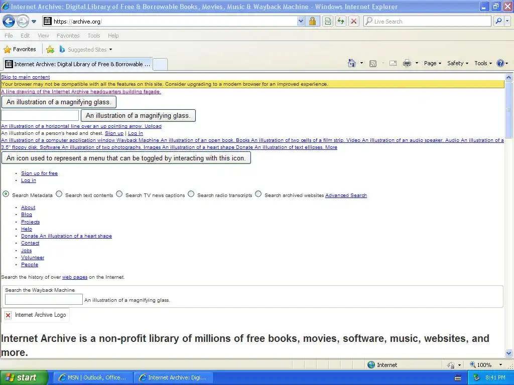Viewport: 514px width, 385px height.
Task: Expand the address bar URL dropdown
Action: [301, 21]
